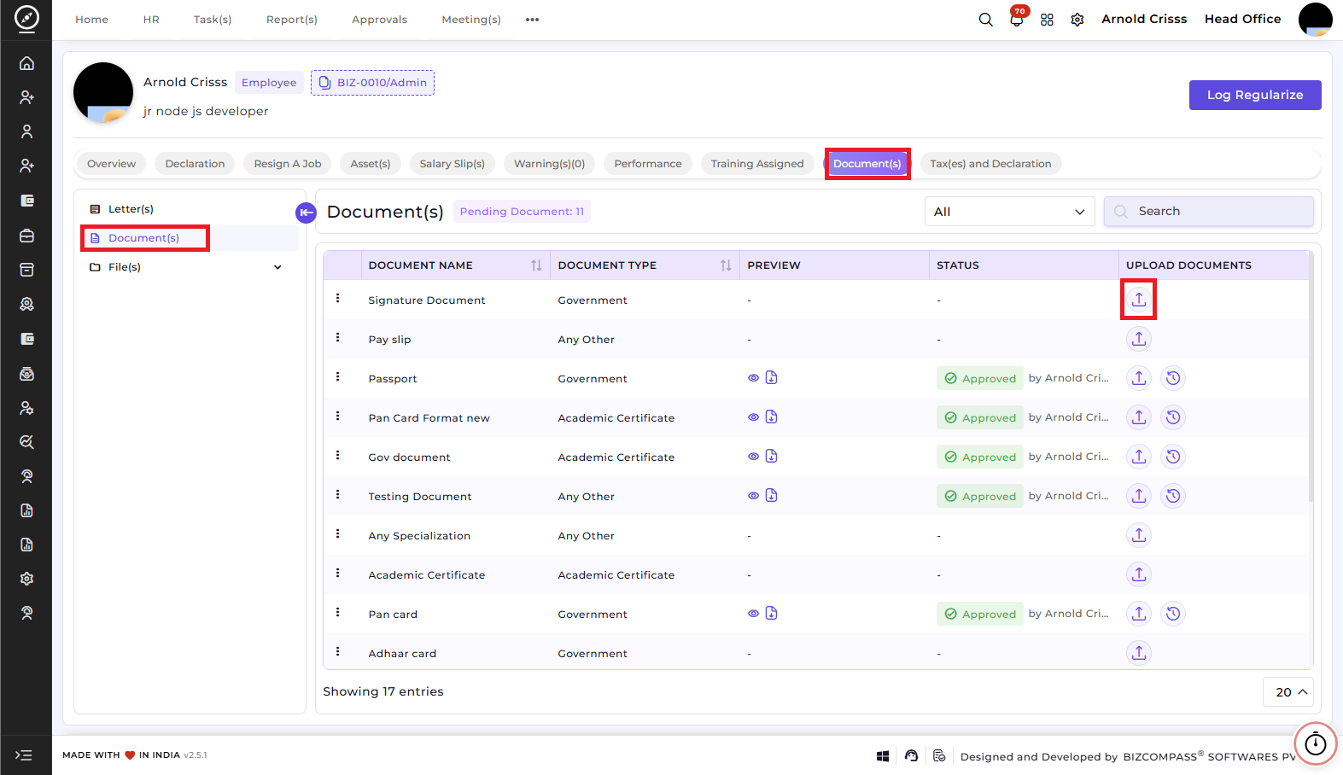
Task: Preview Gov document using eye icon
Action: (x=753, y=457)
